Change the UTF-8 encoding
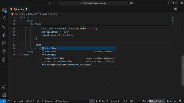This screenshot has width=184, height=103. click(x=124, y=101)
